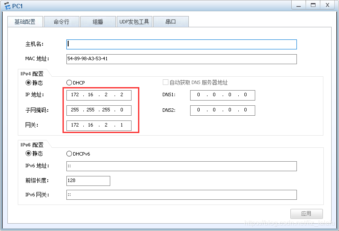Click the IPv6 配置 group title
Image resolution: width=339 pixels, height=231 pixels.
[x=32, y=145]
